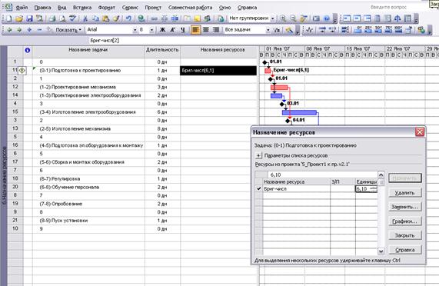Screen dimensions: 439x286
Task: Click the Закрыть button
Action: pyautogui.click(x=405, y=235)
